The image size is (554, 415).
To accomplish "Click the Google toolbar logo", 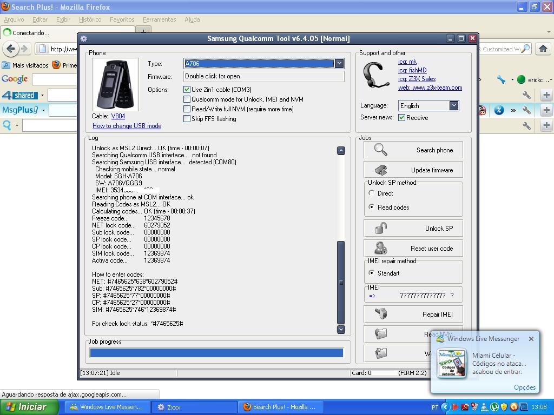I will point(15,79).
